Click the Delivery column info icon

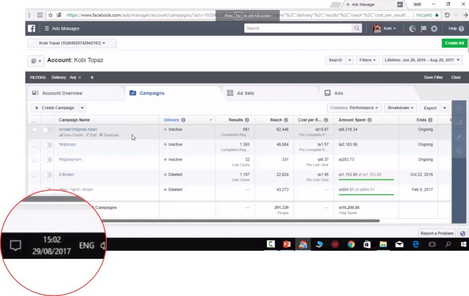pyautogui.click(x=183, y=120)
